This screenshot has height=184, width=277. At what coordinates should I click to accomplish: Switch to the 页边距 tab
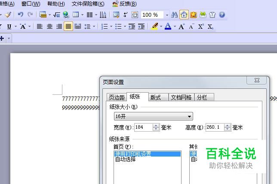[x=117, y=97]
